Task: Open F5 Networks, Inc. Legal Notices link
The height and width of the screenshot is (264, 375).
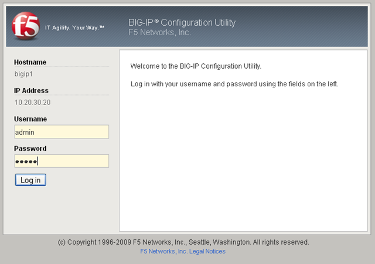Action: (183, 251)
